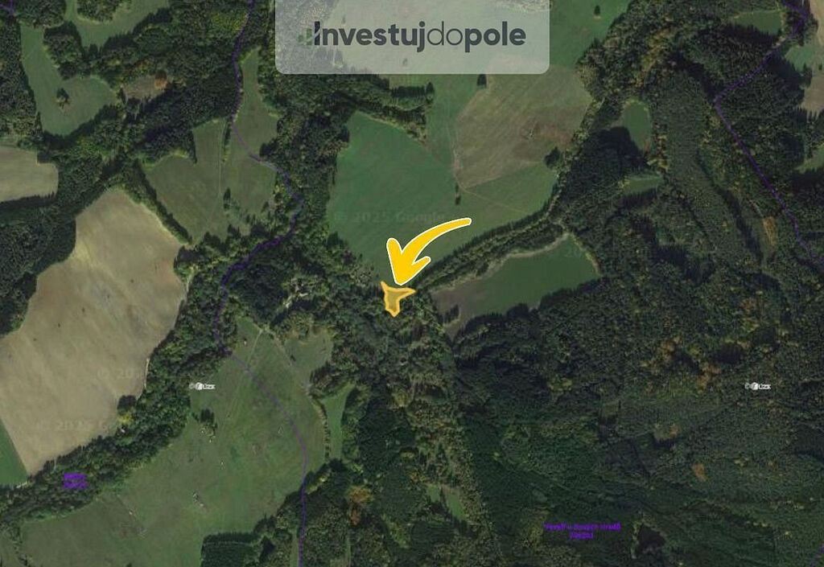Select the highlighted orange land parcel
824x567 pixels.
396,298
